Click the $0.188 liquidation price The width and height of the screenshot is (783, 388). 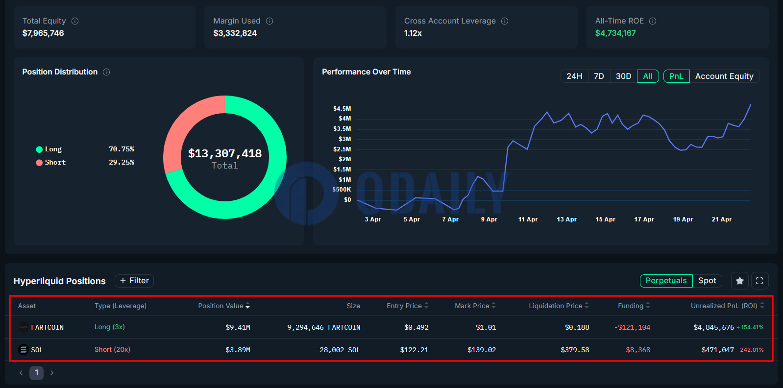[577, 327]
